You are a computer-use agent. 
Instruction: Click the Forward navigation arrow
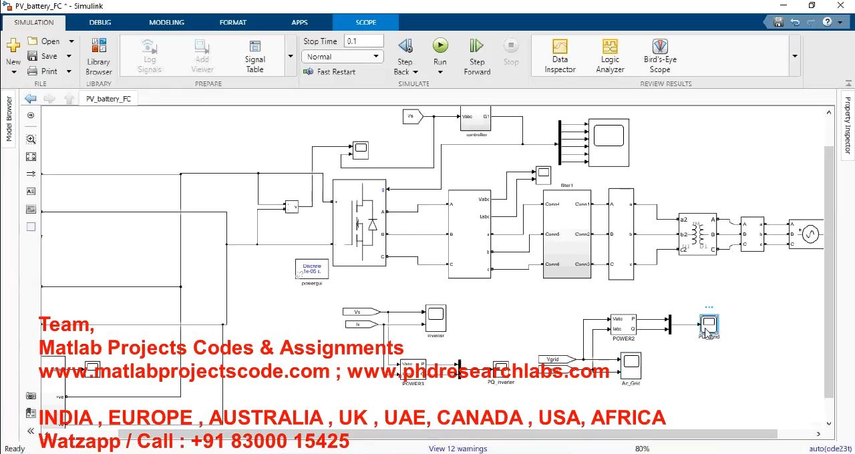[x=49, y=99]
